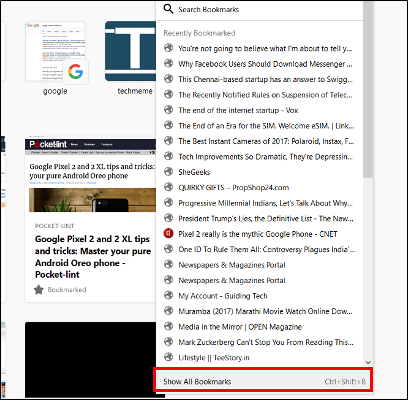Open "QUIRKY GIFTS – PropShop24.com" bookmark

pyautogui.click(x=259, y=187)
